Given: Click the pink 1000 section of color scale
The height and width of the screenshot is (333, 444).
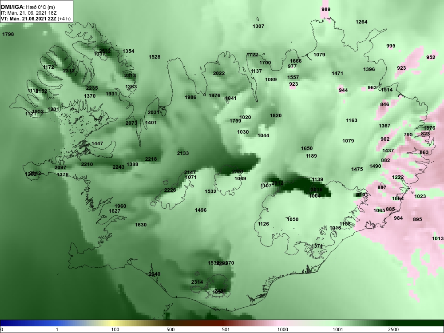Looking at the screenshot, I should [282, 323].
